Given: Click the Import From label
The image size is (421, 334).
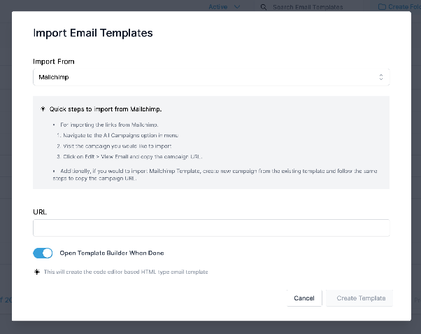Looking at the screenshot, I should (x=54, y=62).
